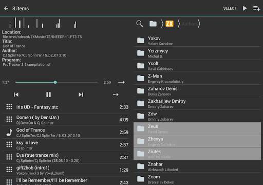
Task: Toggle the dotted-arrow looping mode icon
Action: 116,95
